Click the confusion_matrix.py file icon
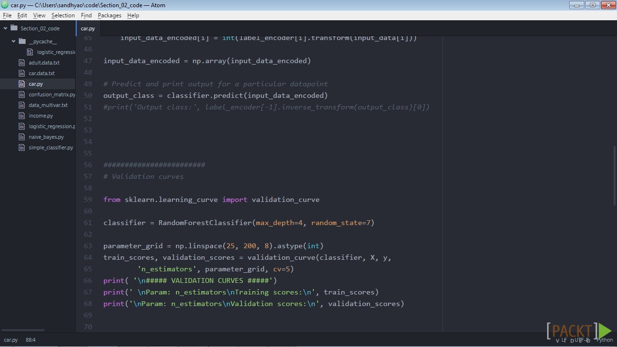Screen dimensions: 617x347 click(x=21, y=94)
